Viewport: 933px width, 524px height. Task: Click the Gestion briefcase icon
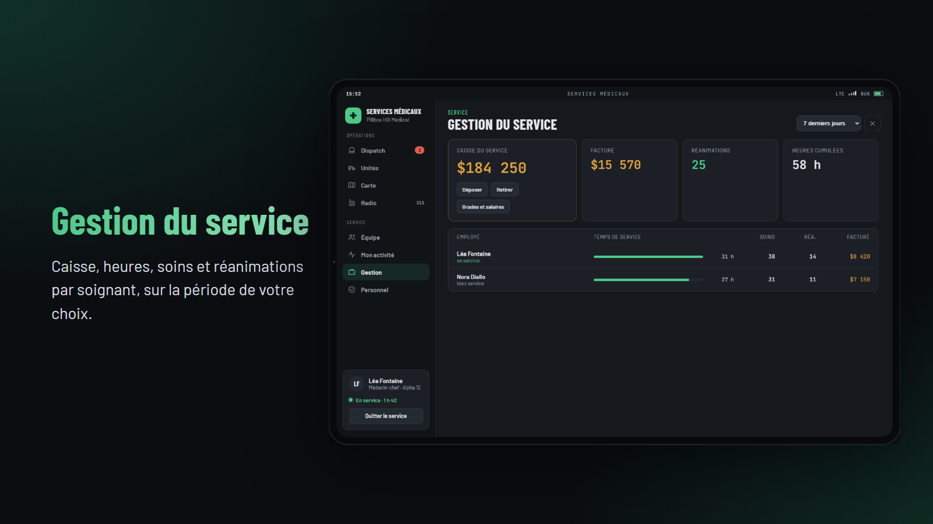[352, 272]
